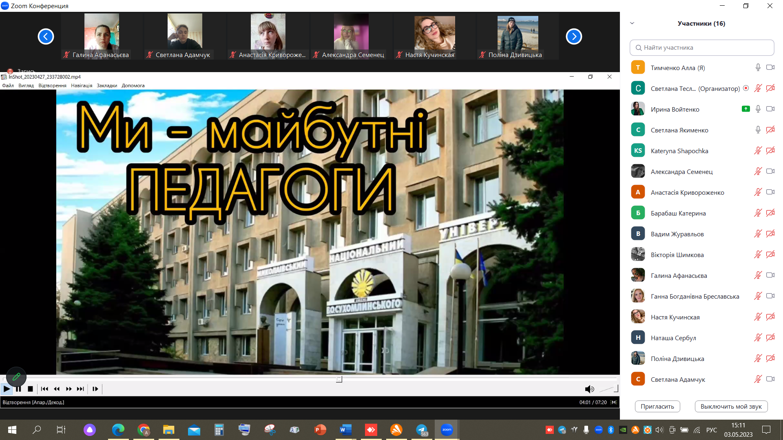Pause the video playback
This screenshot has height=440, width=783.
[x=18, y=389]
